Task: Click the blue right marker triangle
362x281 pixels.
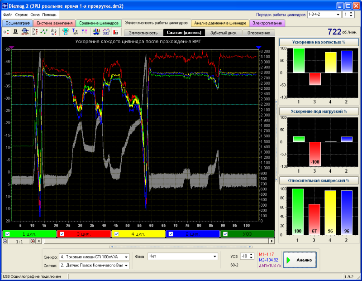Action: pos(258,48)
